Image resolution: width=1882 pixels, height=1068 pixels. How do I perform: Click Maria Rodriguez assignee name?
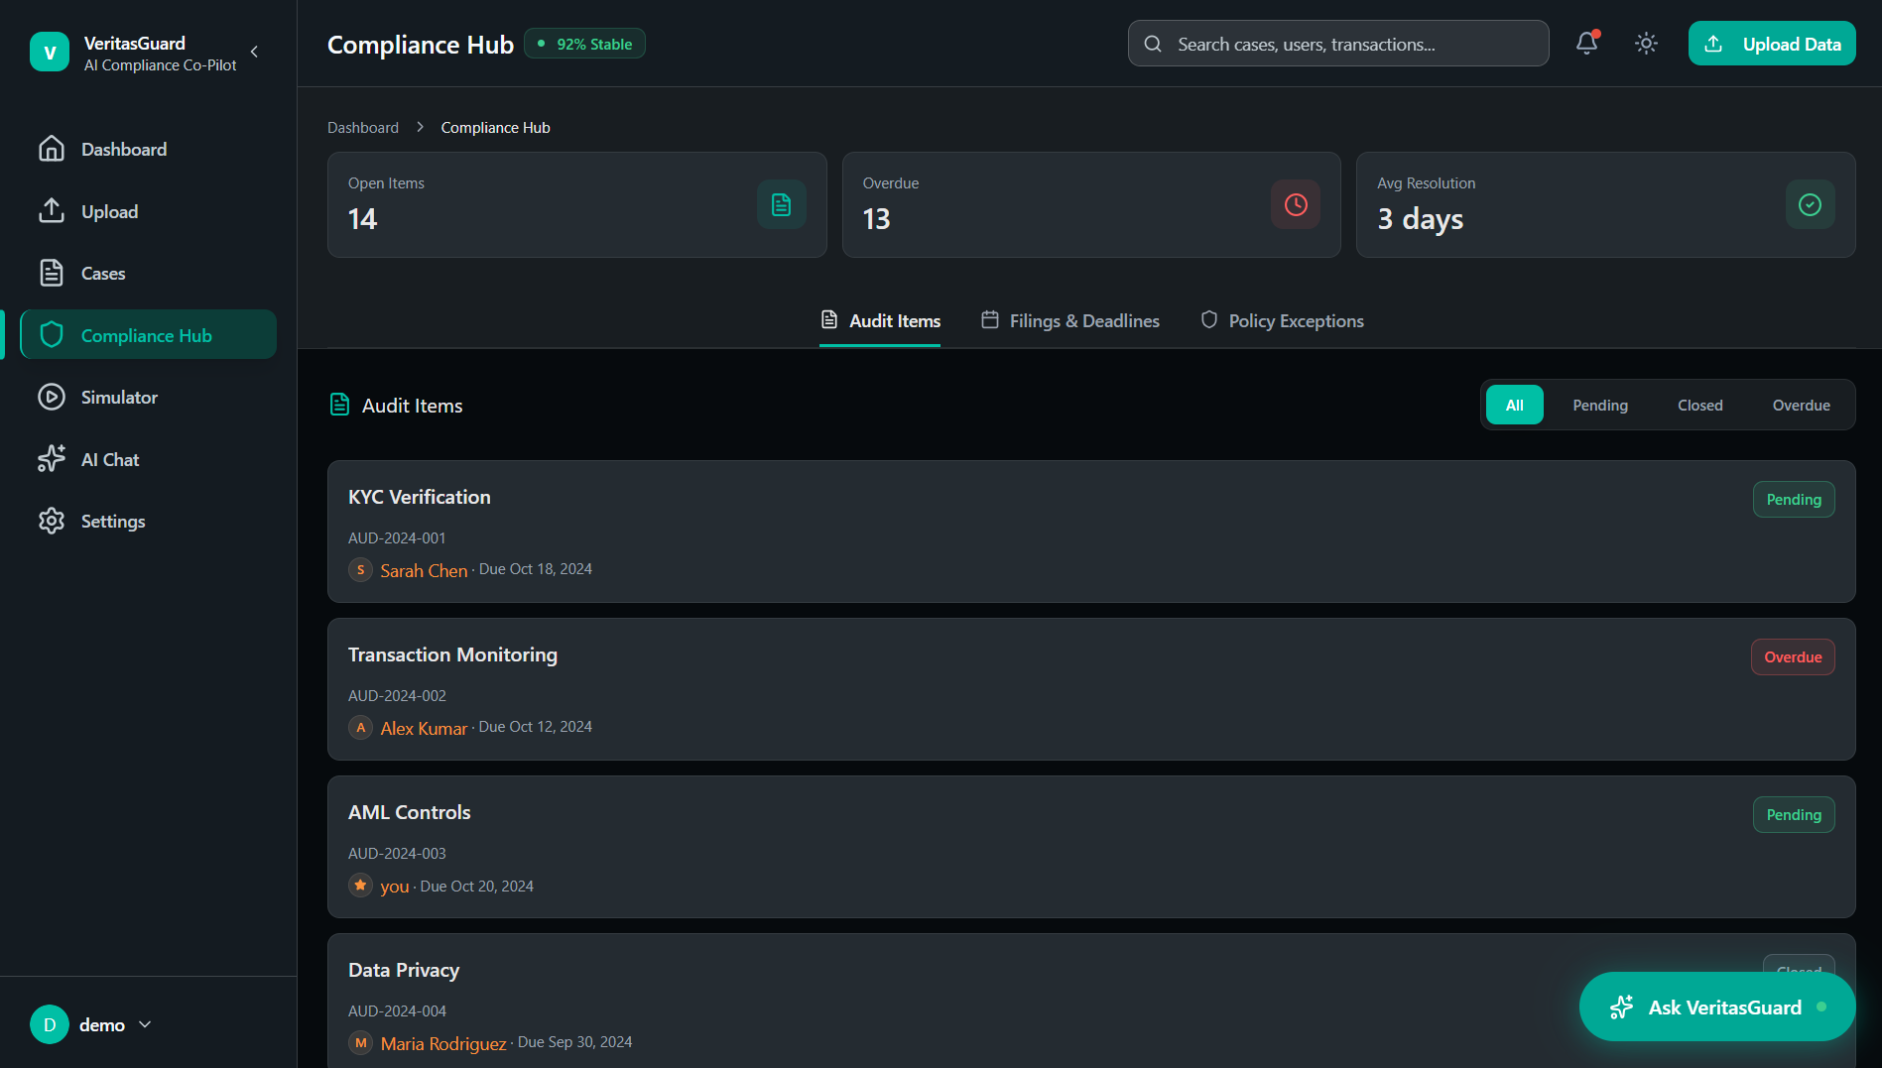click(443, 1043)
